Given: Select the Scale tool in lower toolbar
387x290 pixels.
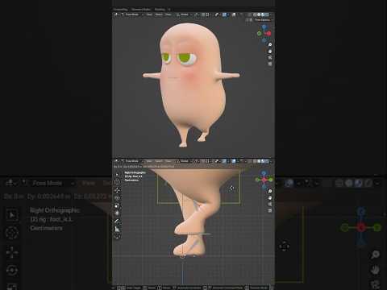Looking at the screenshot, I should point(117,206).
